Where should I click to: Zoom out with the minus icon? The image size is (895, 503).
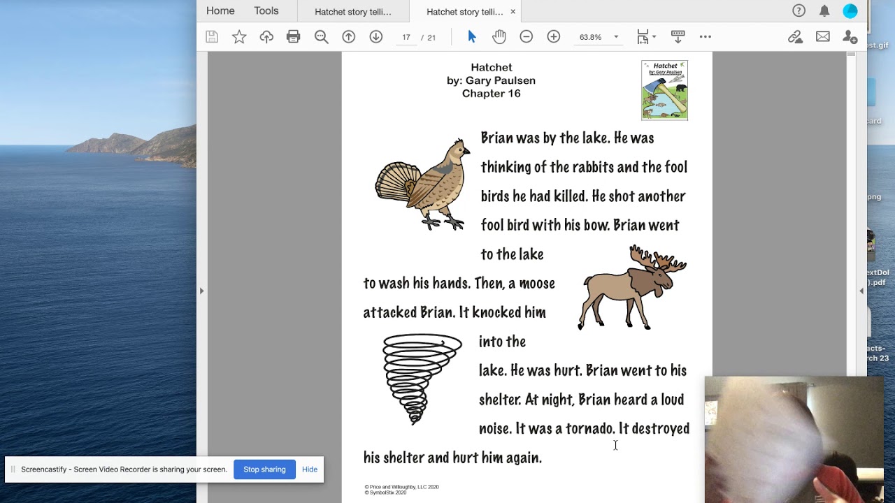[x=527, y=37]
